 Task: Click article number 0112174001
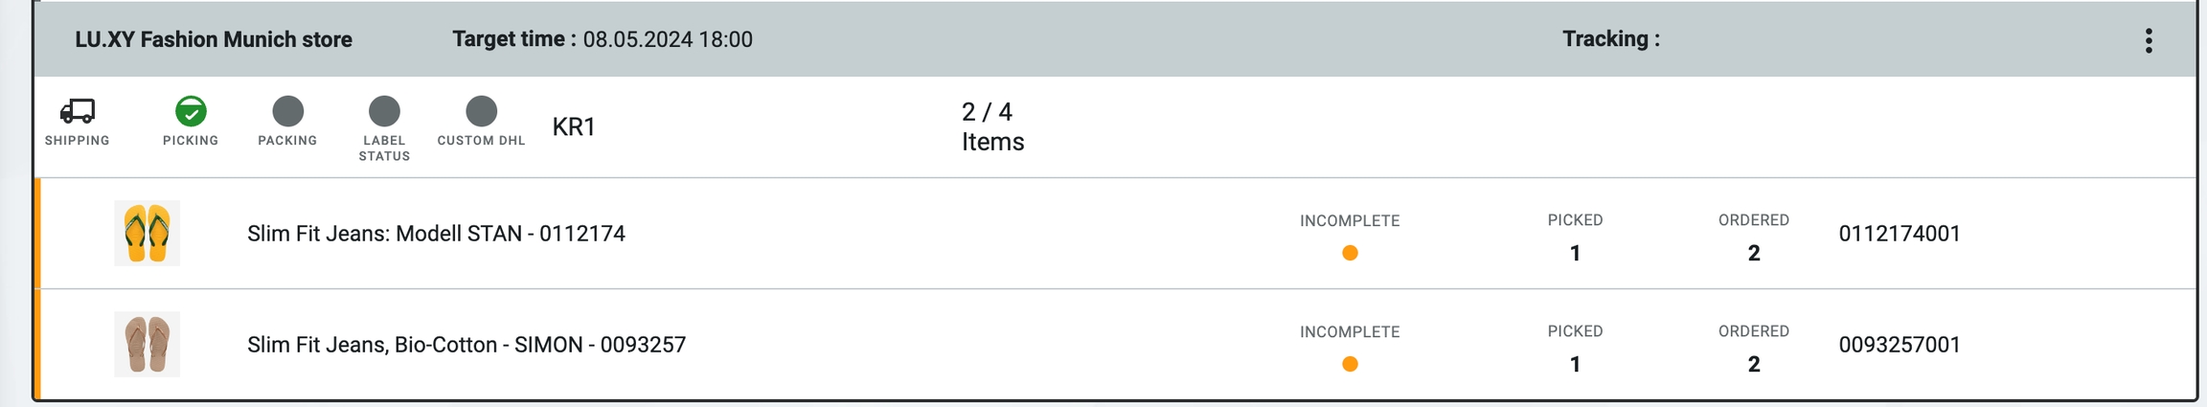pyautogui.click(x=1899, y=234)
